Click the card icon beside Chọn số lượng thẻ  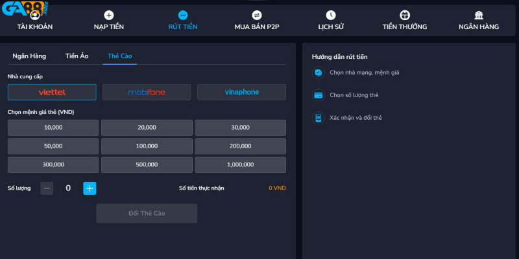[x=319, y=95]
